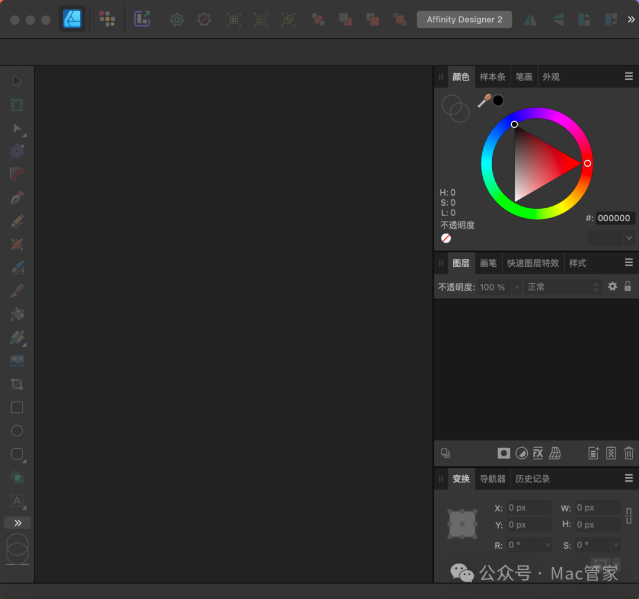Toggle fill and stroke selector circles
639x599 pixels.
pos(456,109)
